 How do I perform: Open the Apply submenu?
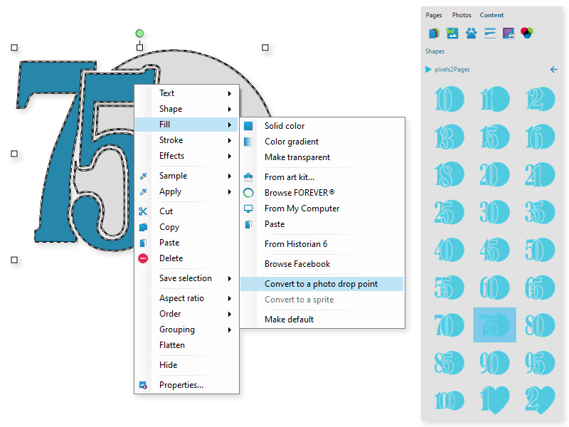coord(186,191)
